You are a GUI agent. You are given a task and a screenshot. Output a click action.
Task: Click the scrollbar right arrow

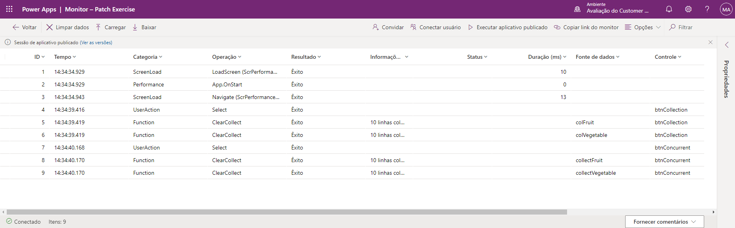(713, 212)
